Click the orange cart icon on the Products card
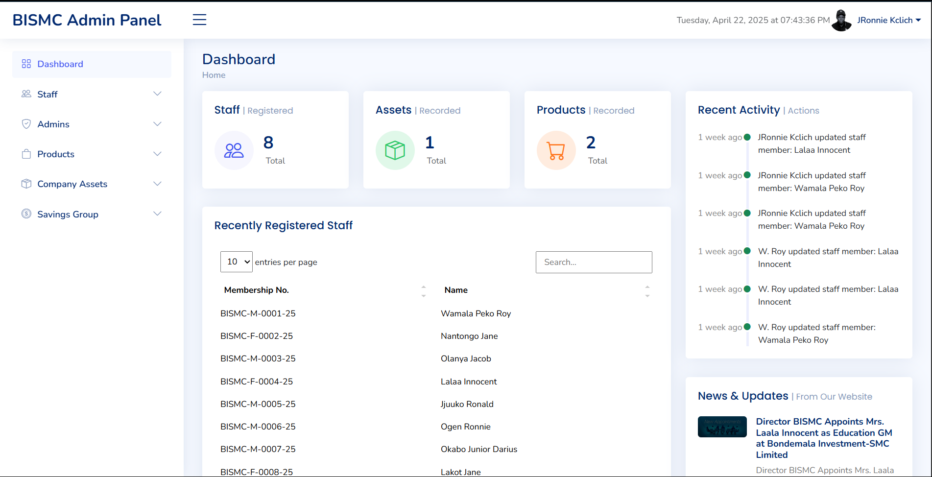Viewport: 932px width, 477px height. pos(556,150)
